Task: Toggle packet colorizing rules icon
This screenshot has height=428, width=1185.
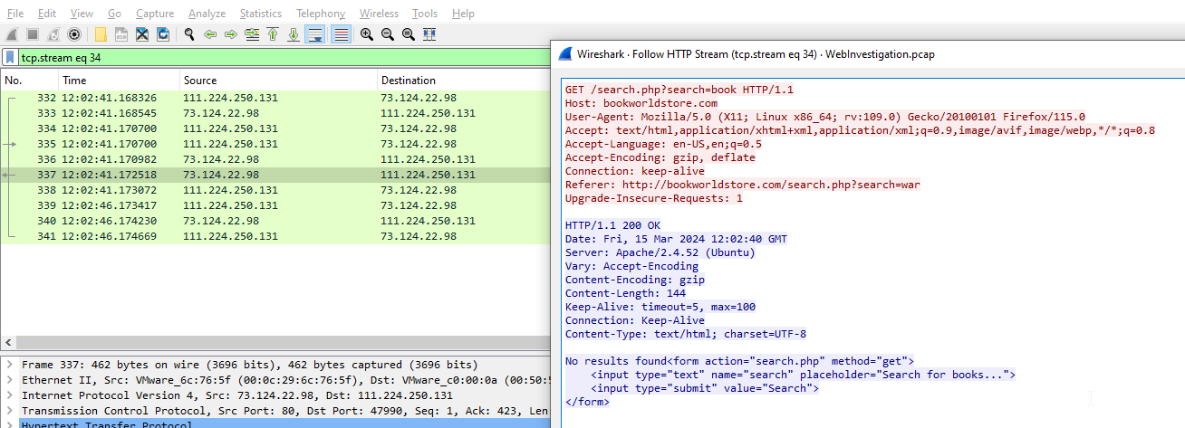Action: [341, 34]
